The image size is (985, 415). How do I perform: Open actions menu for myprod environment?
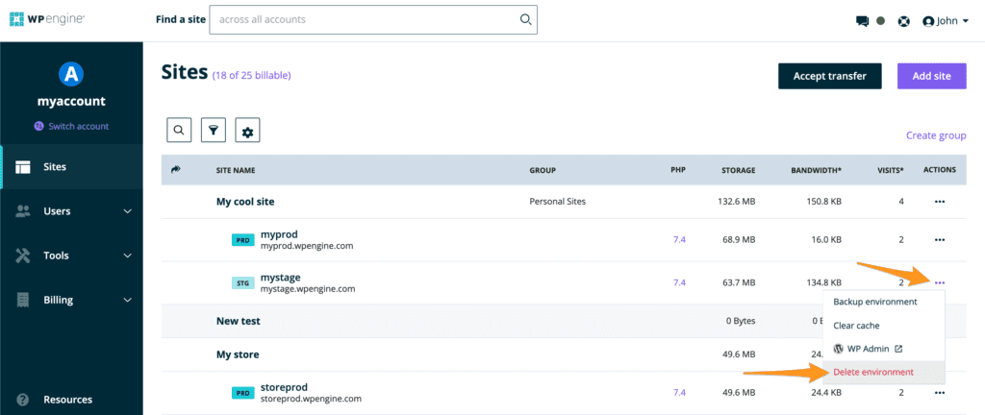click(x=939, y=240)
